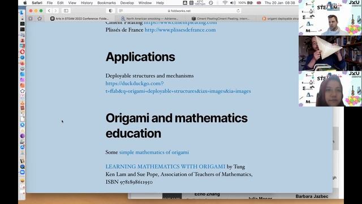Screen dimensions: 362x204
Task: Switch to Arts in STEAM 2022 Conference tab
Action: 80,19
